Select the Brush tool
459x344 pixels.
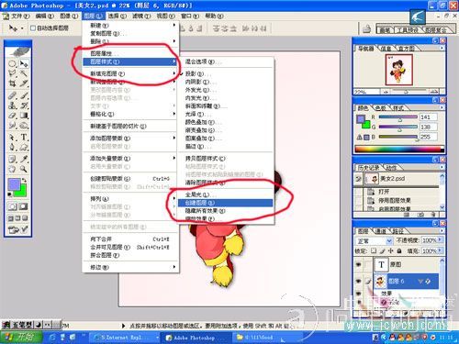[24, 95]
